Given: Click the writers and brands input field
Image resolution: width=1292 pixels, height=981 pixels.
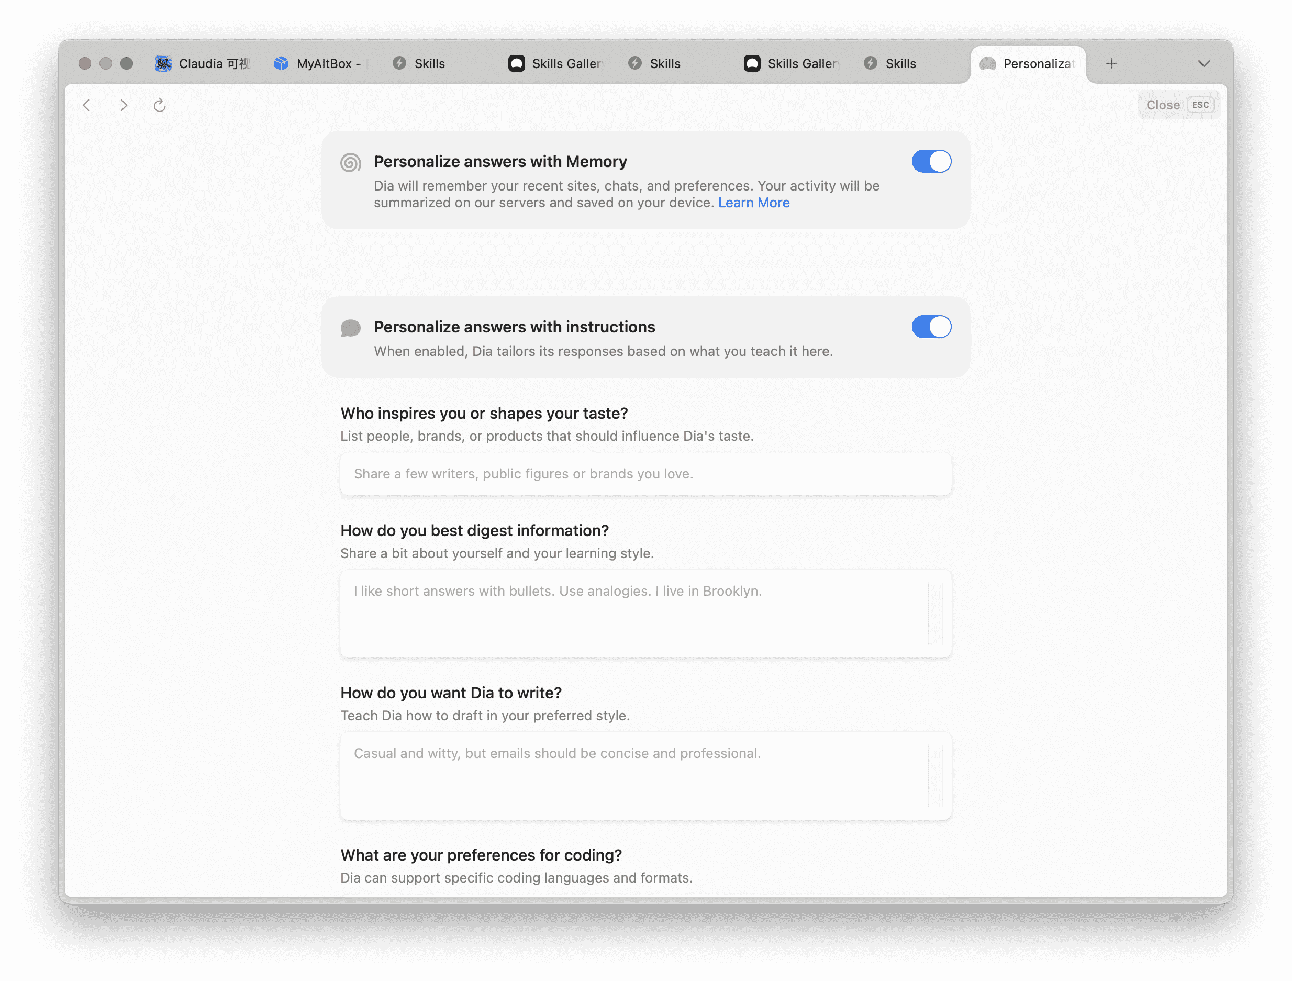Looking at the screenshot, I should (645, 474).
